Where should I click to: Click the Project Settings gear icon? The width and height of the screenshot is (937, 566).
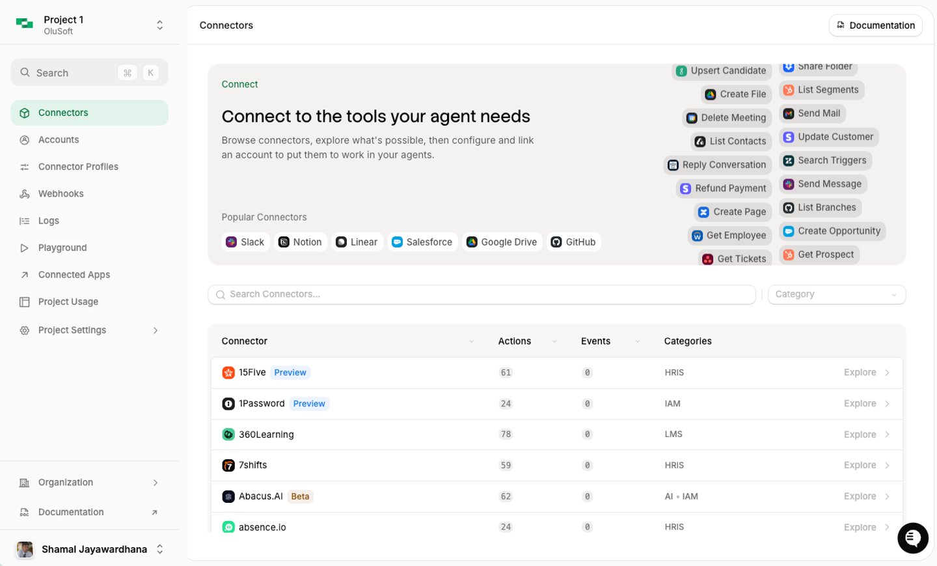(x=25, y=330)
